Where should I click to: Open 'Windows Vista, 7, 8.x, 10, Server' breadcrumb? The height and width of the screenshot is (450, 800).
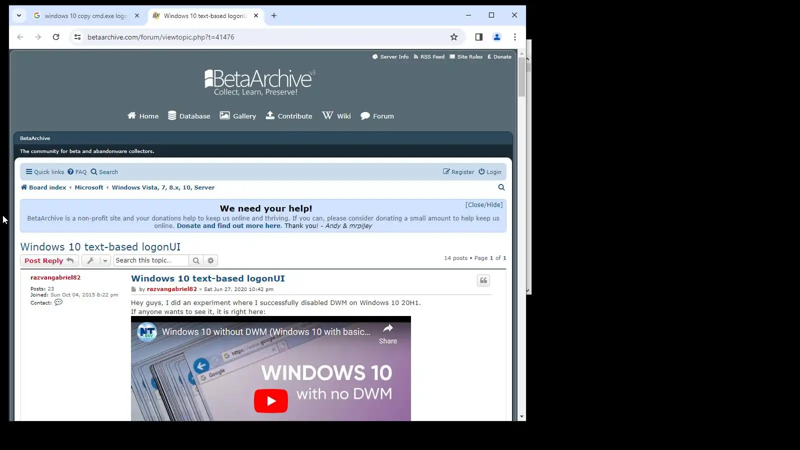(163, 187)
